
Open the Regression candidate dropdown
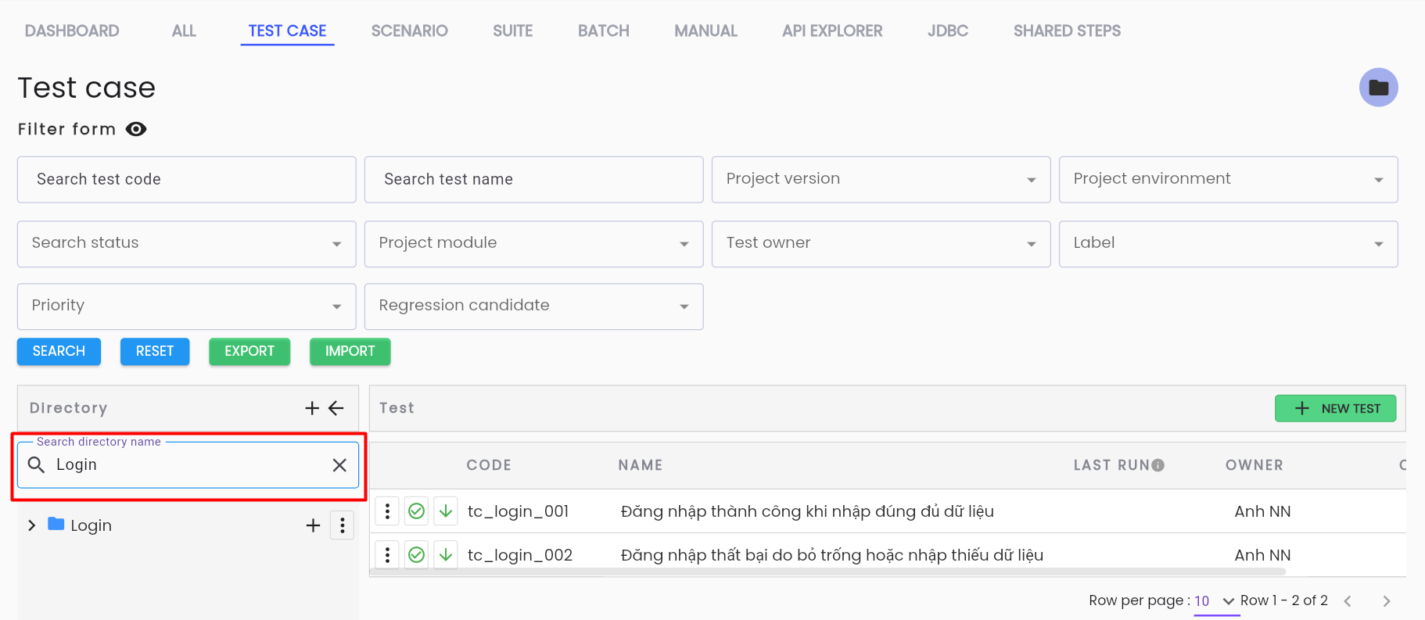tap(533, 306)
